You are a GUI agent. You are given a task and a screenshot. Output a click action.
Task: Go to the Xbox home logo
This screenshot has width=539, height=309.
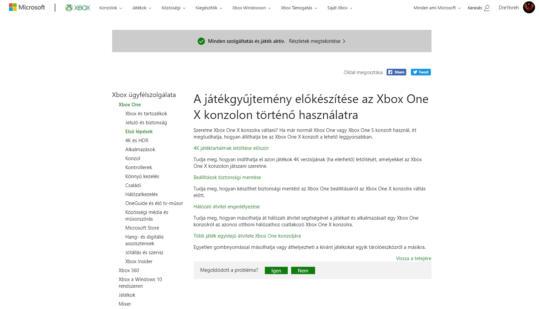(78, 8)
